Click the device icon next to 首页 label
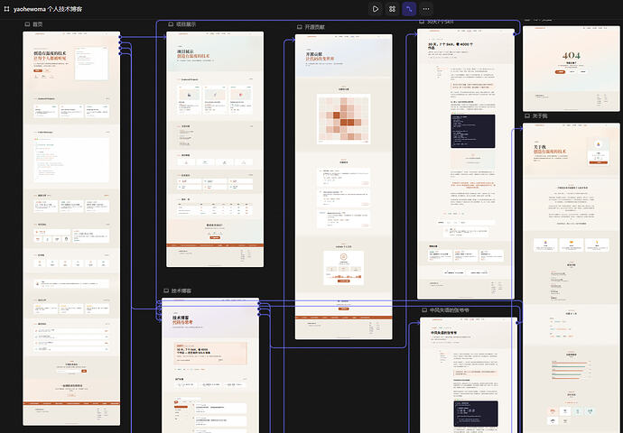The width and height of the screenshot is (623, 433). tap(27, 24)
